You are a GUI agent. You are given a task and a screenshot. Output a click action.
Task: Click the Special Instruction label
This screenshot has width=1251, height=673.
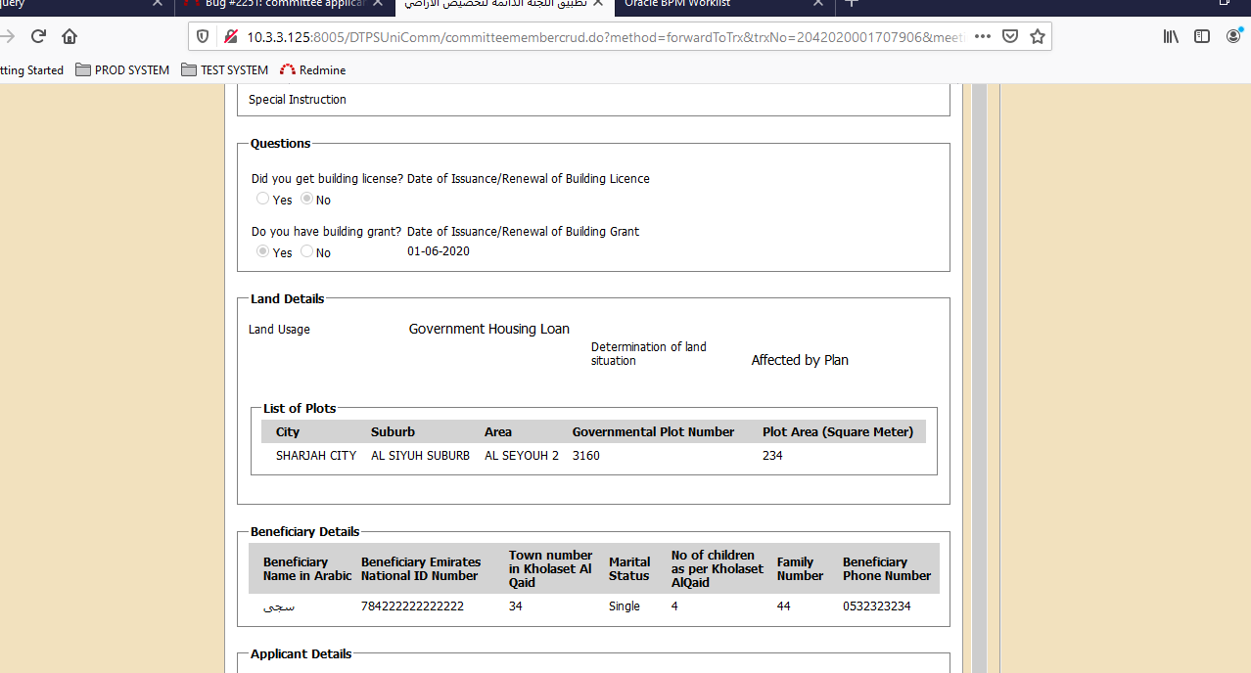coord(298,99)
